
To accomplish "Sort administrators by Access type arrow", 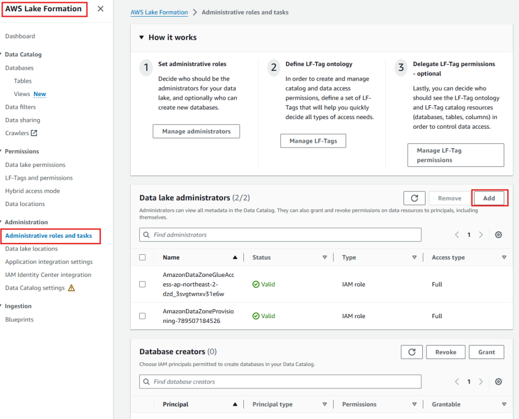I will coord(504,258).
